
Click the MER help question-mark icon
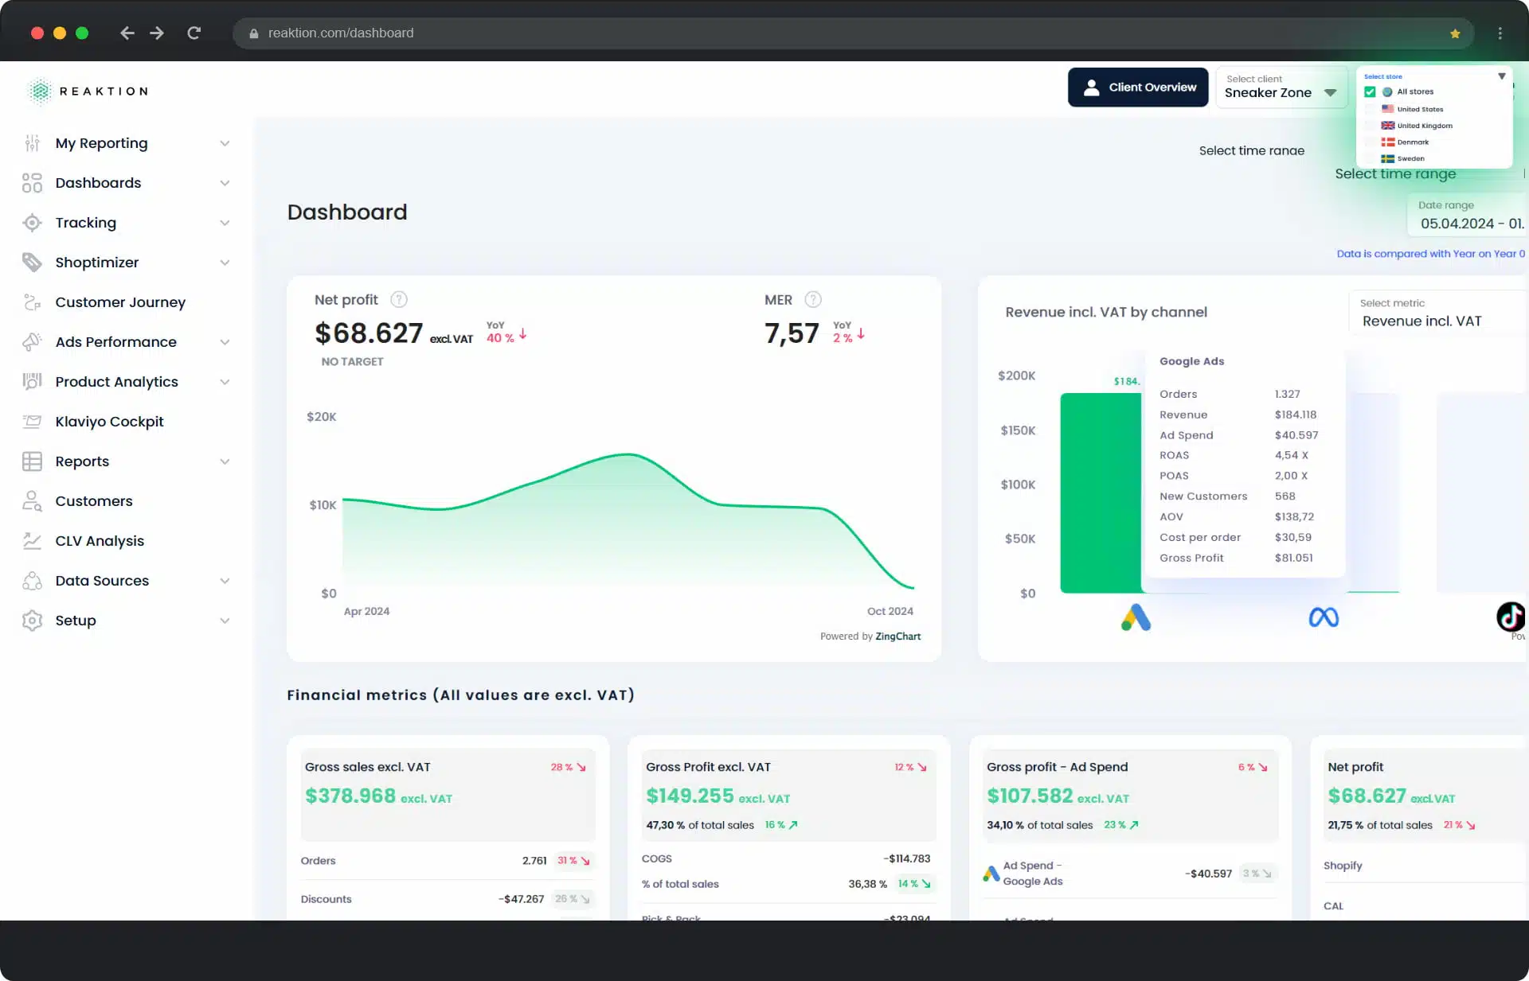pos(813,300)
